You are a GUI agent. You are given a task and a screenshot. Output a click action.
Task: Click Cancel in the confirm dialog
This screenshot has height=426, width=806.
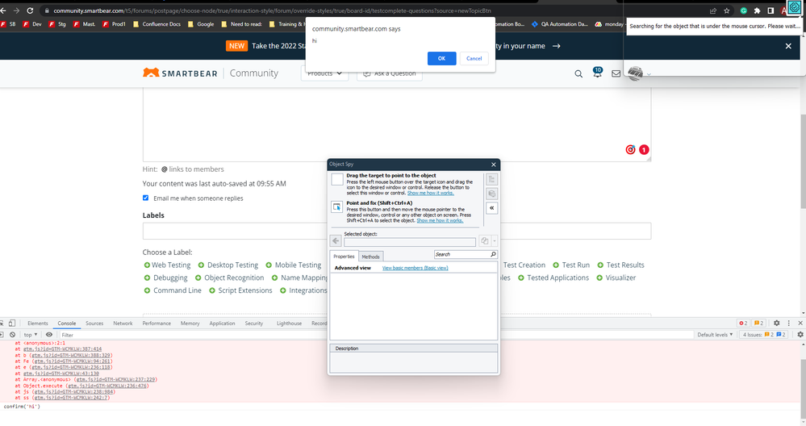click(x=474, y=58)
